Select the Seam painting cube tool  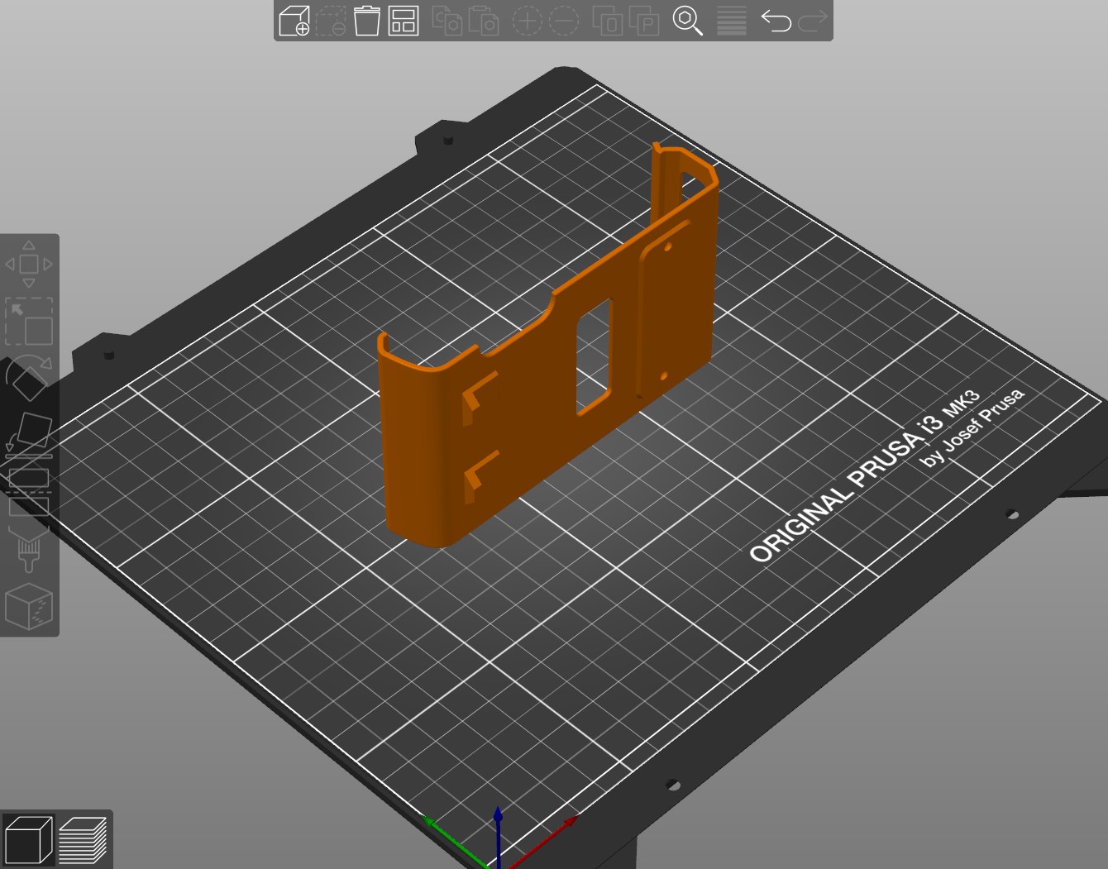(x=29, y=606)
